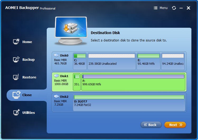Click the 465.76GB size text
This screenshot has height=140, width=198.
click(x=60, y=63)
